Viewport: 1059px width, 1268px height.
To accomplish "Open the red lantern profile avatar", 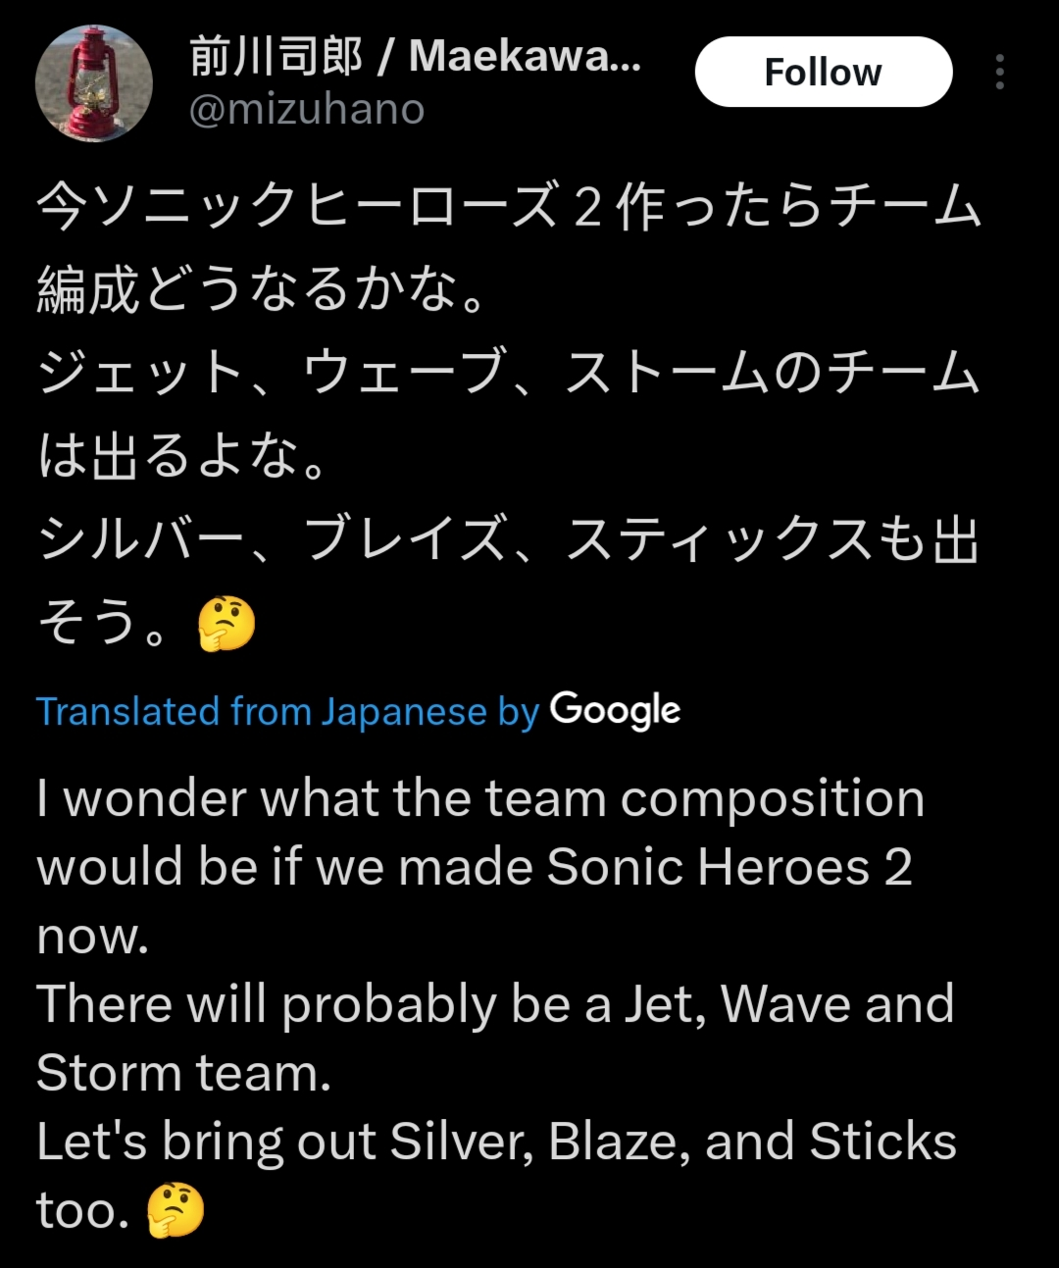I will [x=94, y=84].
